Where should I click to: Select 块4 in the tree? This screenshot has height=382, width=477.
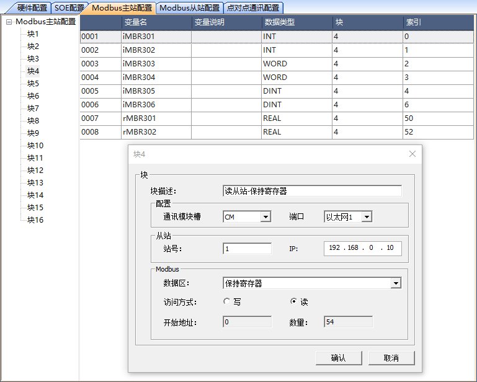[33, 71]
